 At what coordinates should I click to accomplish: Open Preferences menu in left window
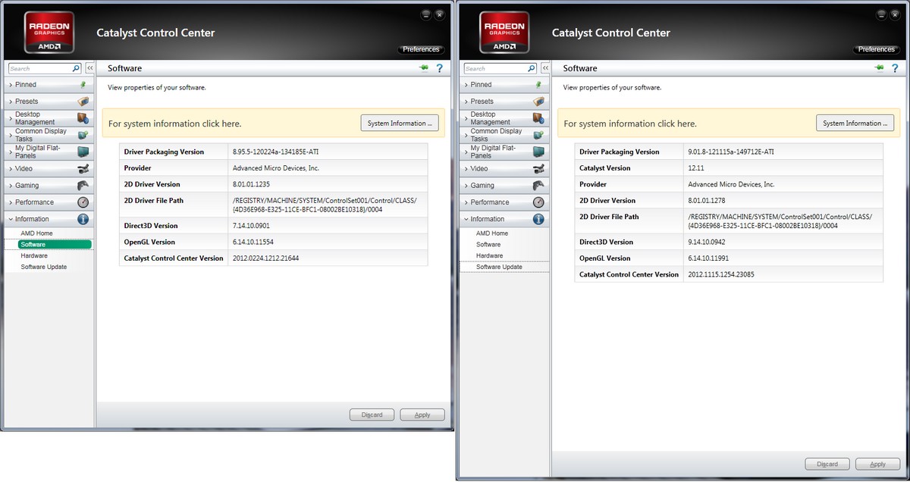coord(421,49)
